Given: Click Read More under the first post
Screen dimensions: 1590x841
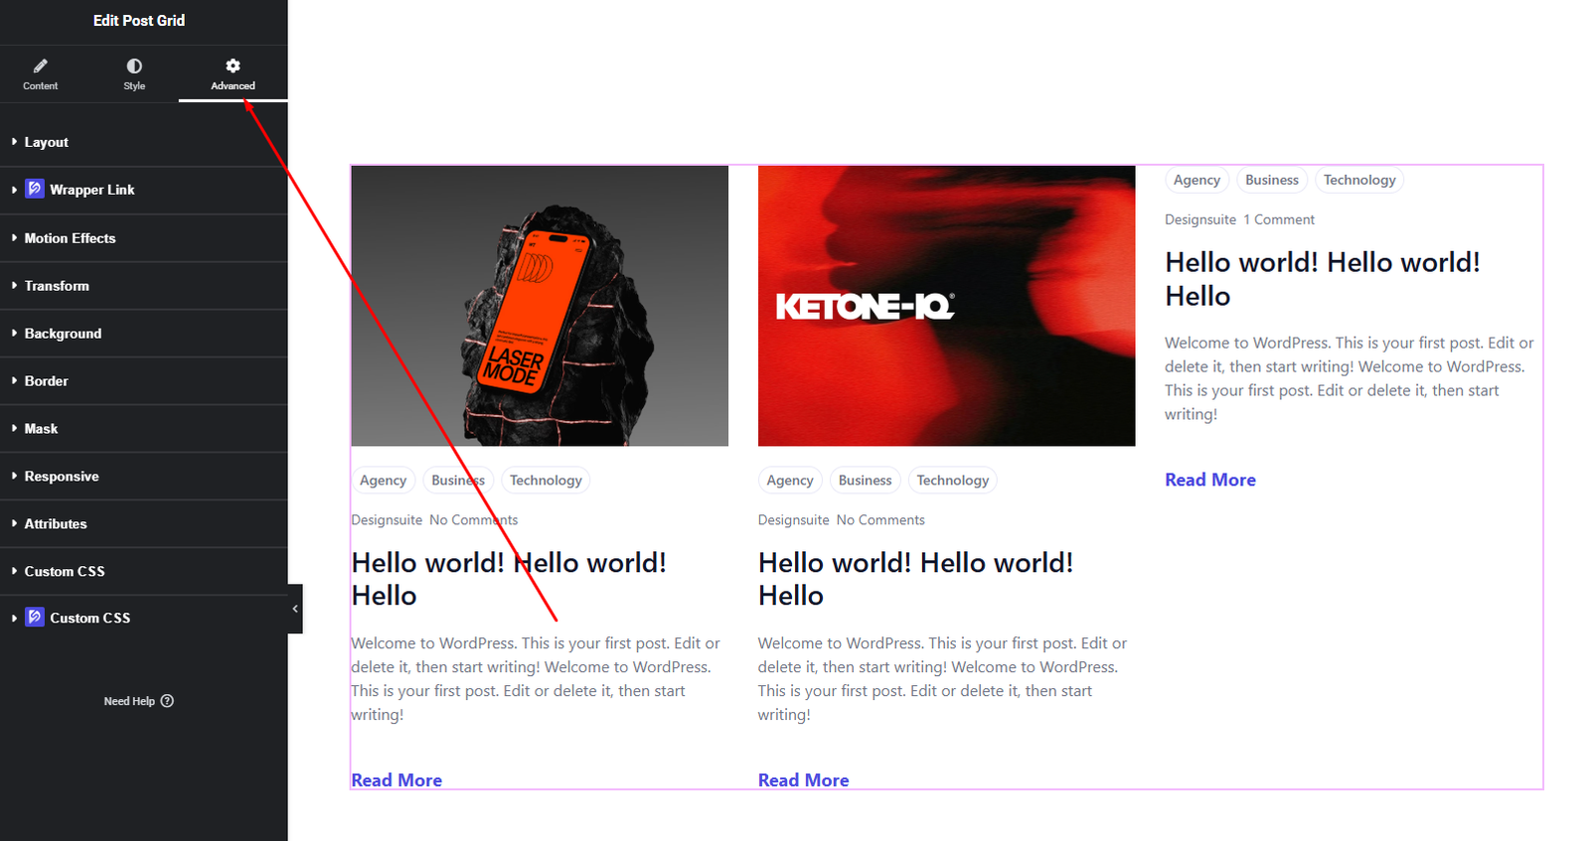Looking at the screenshot, I should click(397, 779).
